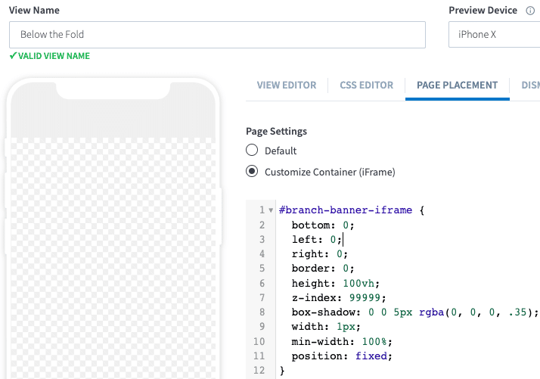
Task: Click the green valid view name checkmark
Action: coord(13,56)
